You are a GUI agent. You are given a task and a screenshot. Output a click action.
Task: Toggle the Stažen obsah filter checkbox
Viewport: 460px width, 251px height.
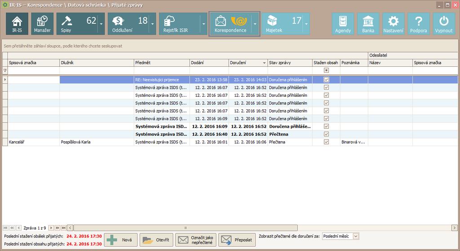pos(326,70)
